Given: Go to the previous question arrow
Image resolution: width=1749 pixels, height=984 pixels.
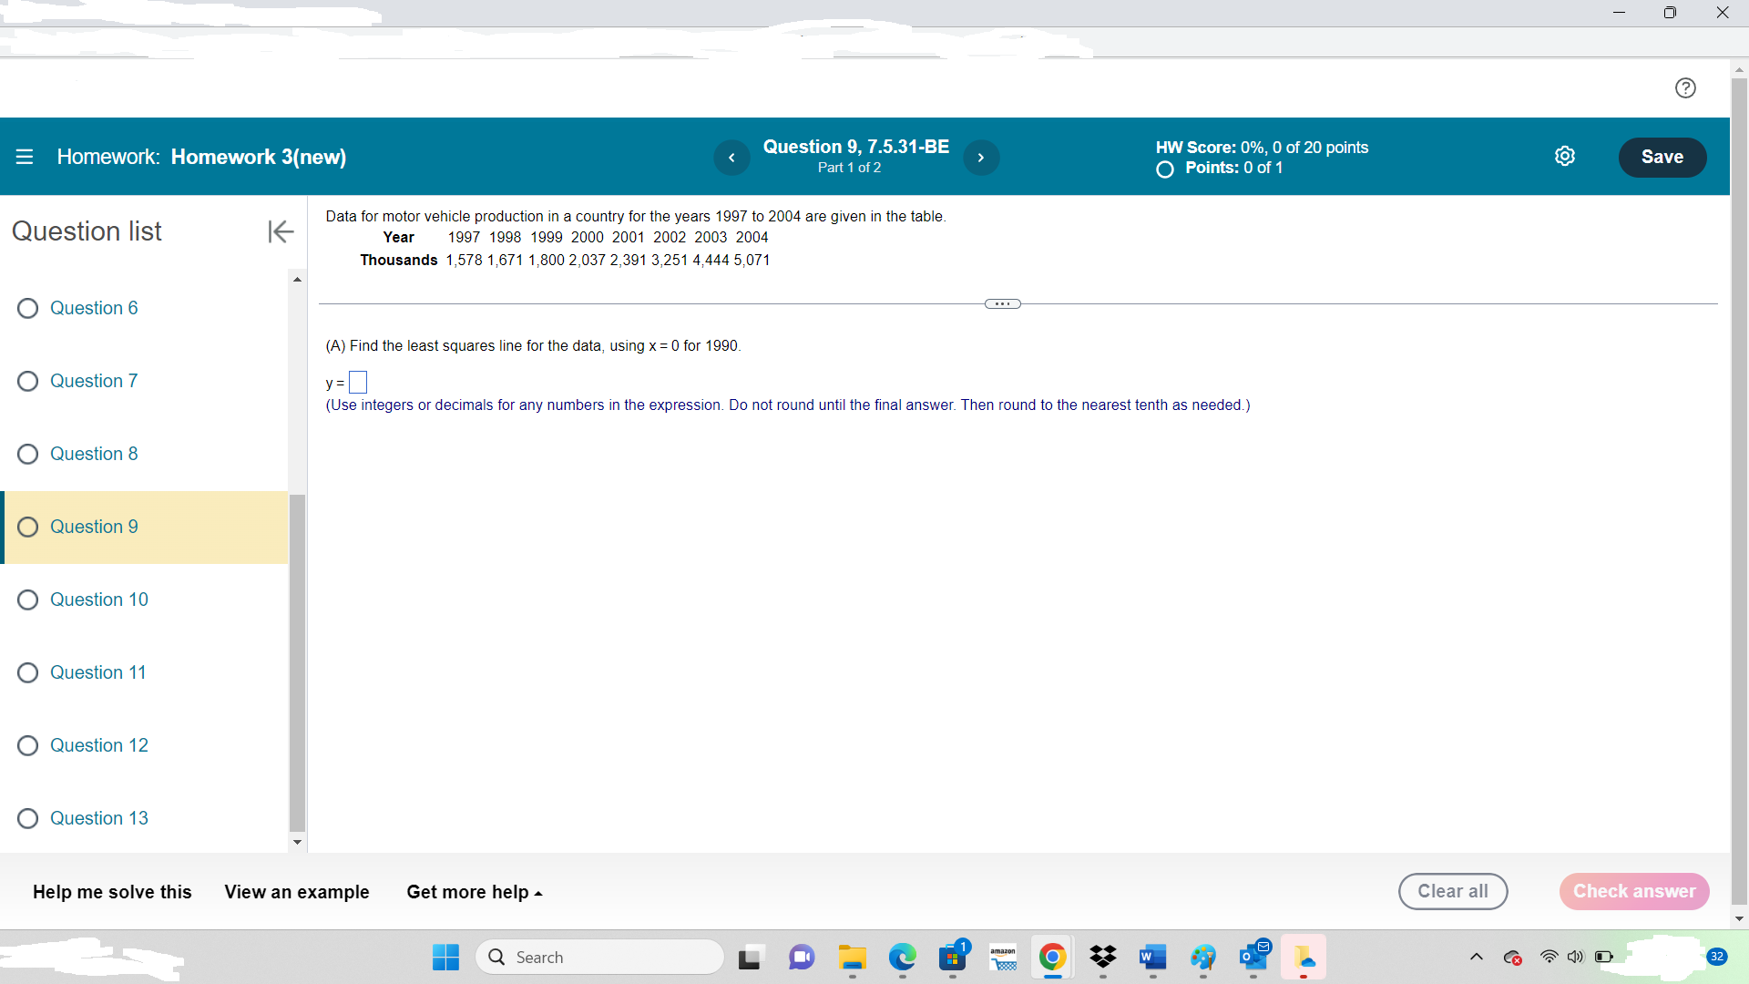Looking at the screenshot, I should [x=731, y=158].
